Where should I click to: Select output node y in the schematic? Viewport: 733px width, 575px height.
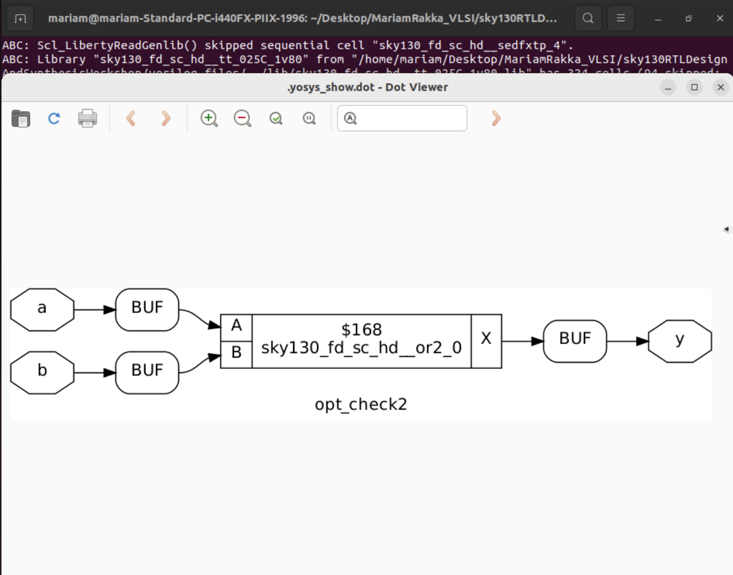(679, 341)
